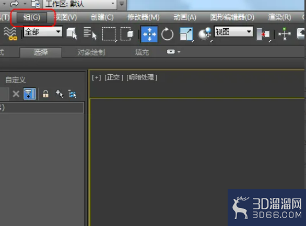The width and height of the screenshot is (306, 226).
Task: Click the scene explorer column header row
Action: (42, 108)
